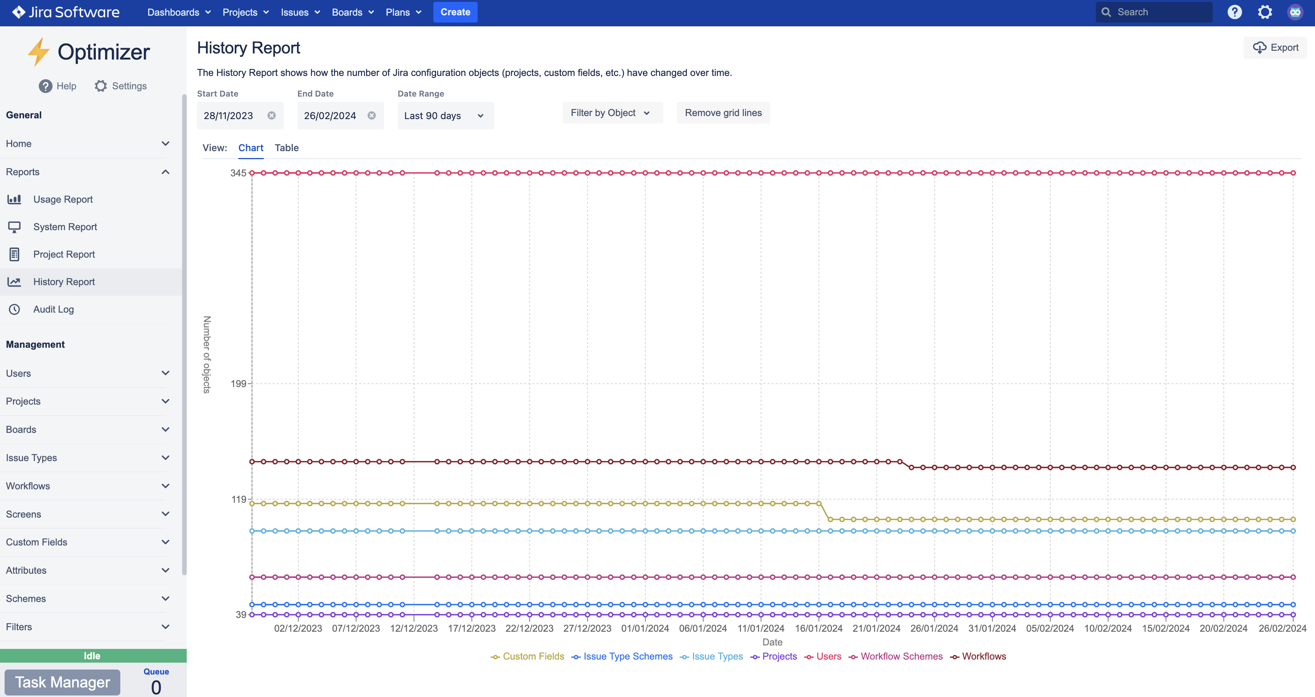The height and width of the screenshot is (697, 1315).
Task: Open Jira help question mark icon
Action: tap(1234, 12)
